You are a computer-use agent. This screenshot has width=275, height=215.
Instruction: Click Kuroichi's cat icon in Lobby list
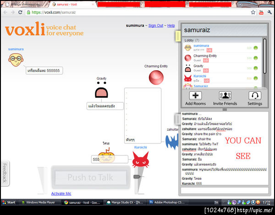click(188, 78)
